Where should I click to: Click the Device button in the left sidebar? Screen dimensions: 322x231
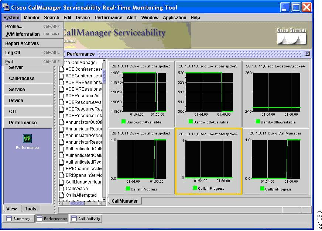(x=28, y=101)
